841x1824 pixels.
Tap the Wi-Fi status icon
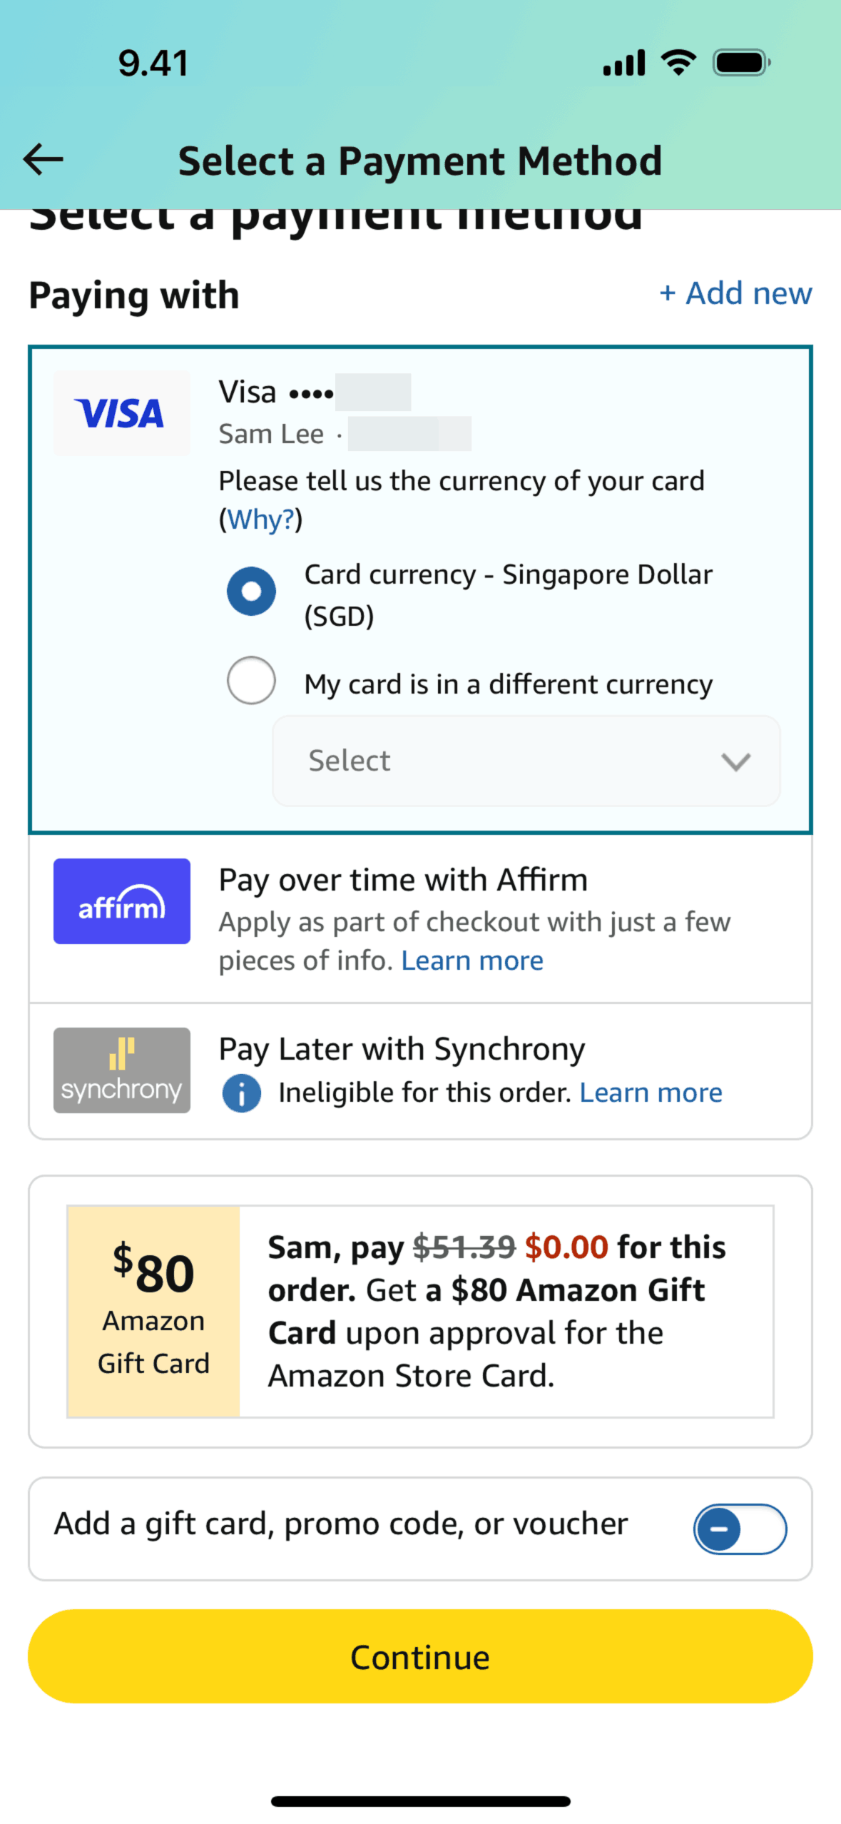coord(678,63)
